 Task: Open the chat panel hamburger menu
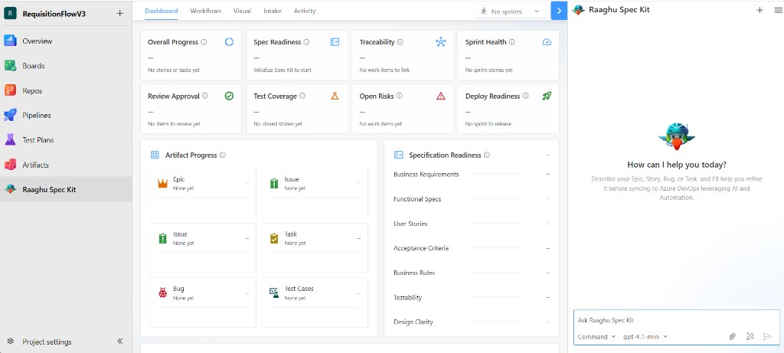tap(778, 10)
